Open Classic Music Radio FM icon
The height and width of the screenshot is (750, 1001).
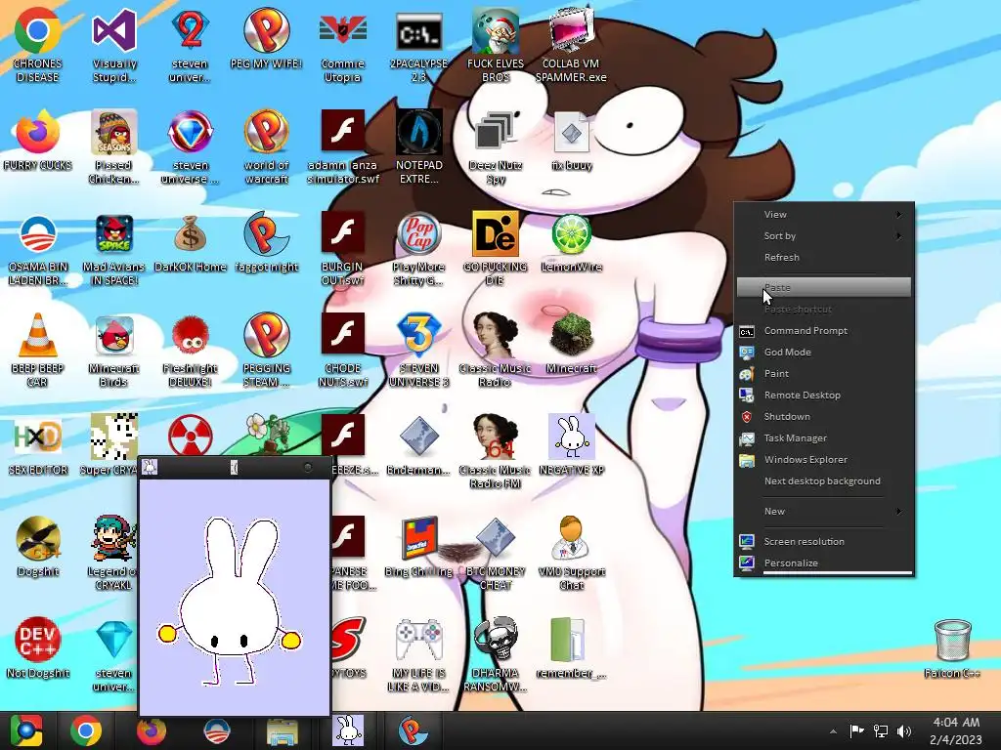coord(495,437)
